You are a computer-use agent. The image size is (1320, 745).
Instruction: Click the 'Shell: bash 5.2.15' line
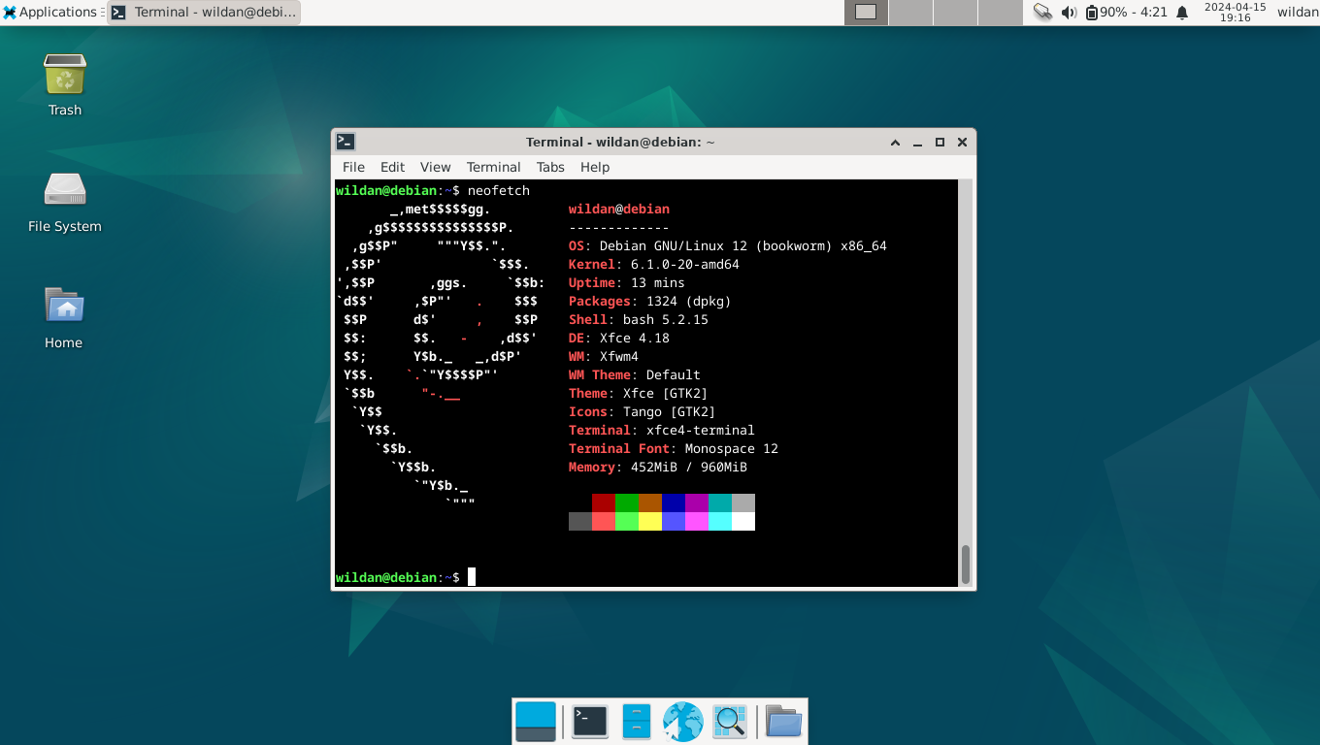(639, 319)
